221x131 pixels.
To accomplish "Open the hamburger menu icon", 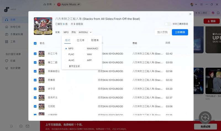I will [201, 4].
